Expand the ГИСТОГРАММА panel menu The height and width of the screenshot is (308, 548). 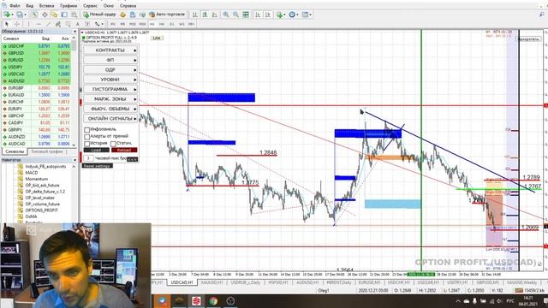[110, 89]
